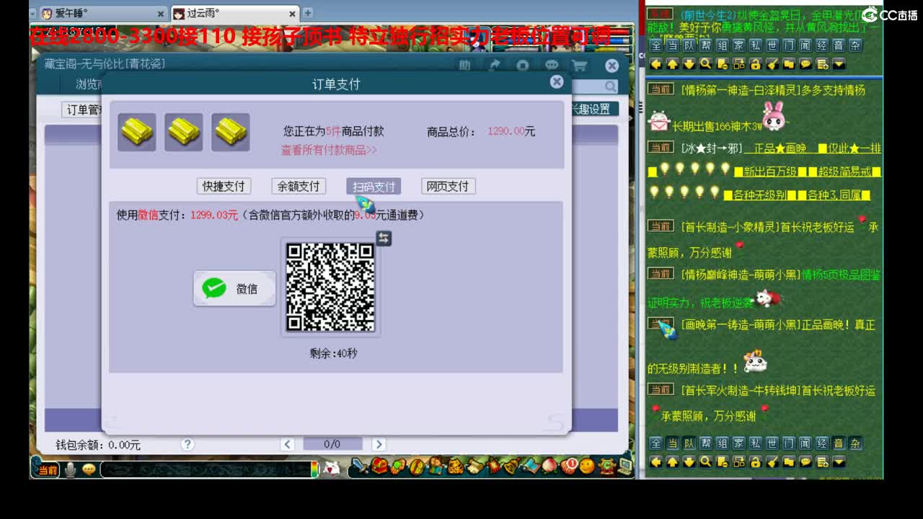Click the game chat text input box
923x519 pixels.
pos(206,469)
